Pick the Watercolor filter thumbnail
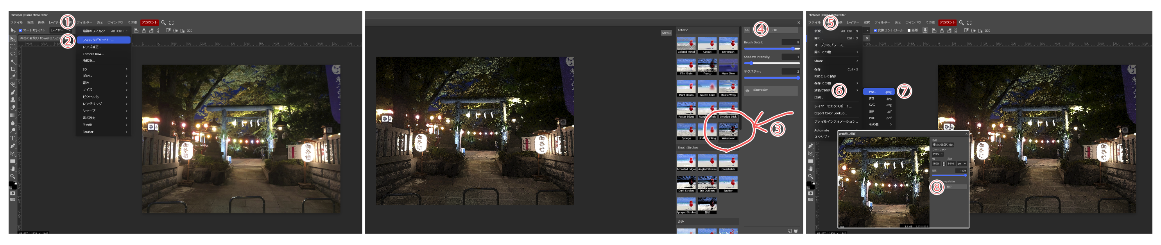 point(728,131)
